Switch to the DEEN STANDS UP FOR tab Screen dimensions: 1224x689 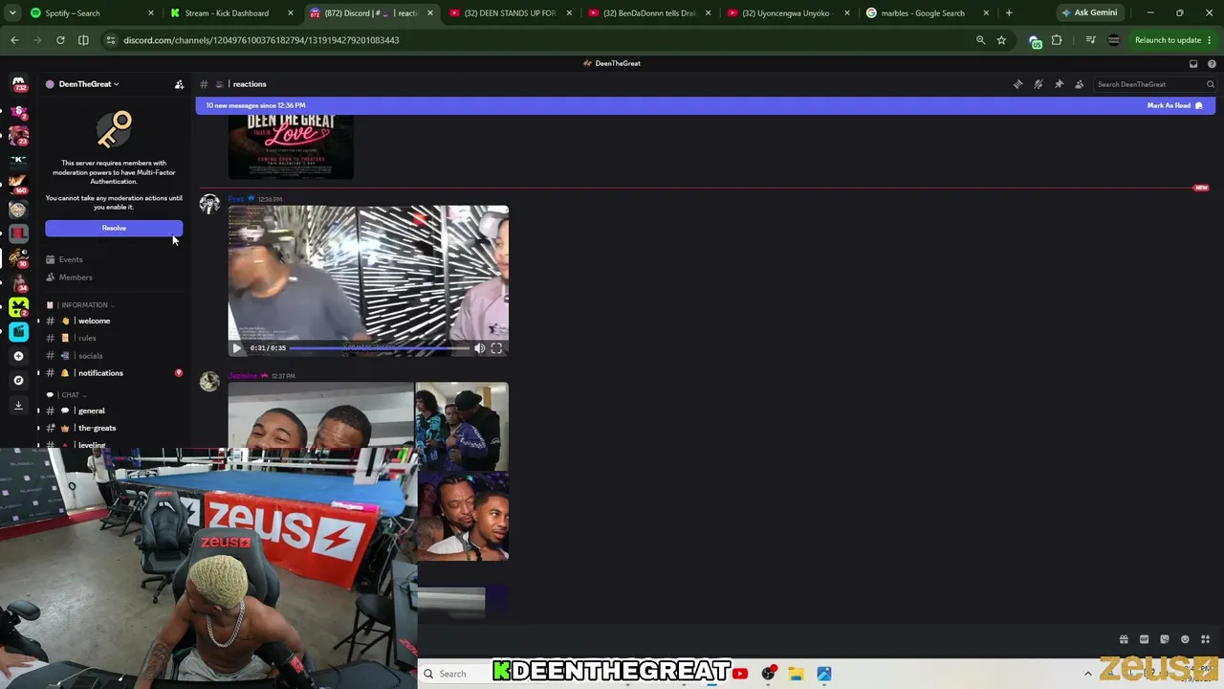coord(510,13)
